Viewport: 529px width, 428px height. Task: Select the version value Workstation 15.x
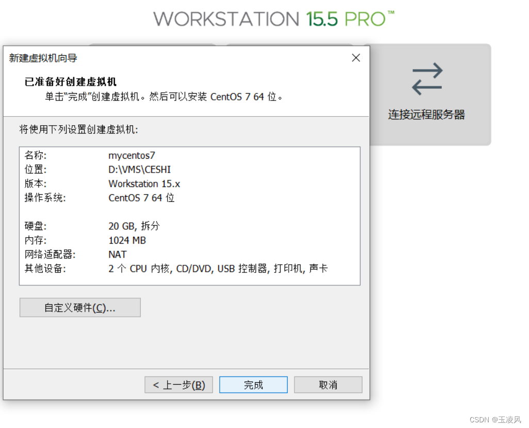[144, 184]
